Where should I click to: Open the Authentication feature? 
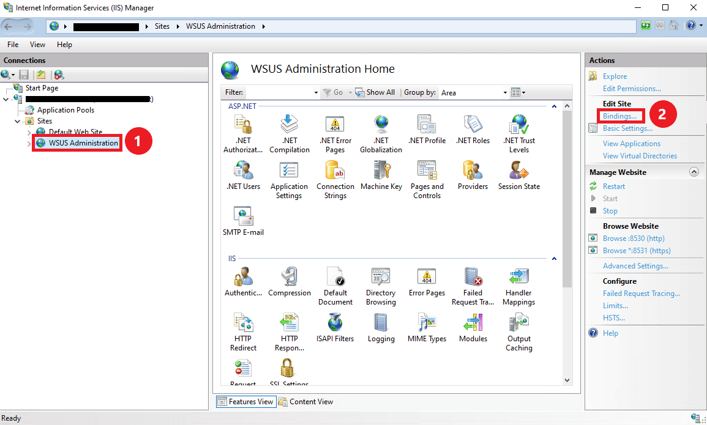point(243,281)
